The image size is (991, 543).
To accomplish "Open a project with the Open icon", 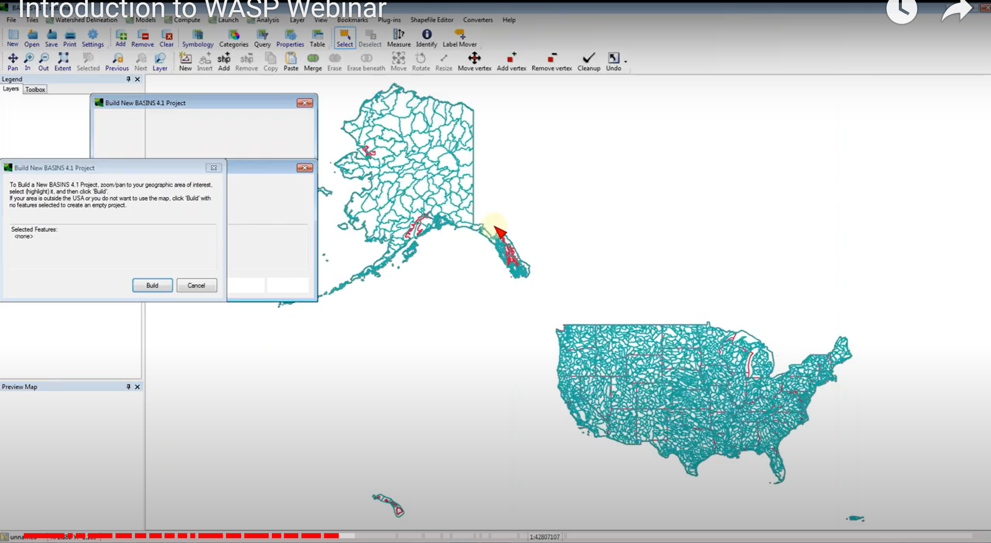I will click(32, 38).
